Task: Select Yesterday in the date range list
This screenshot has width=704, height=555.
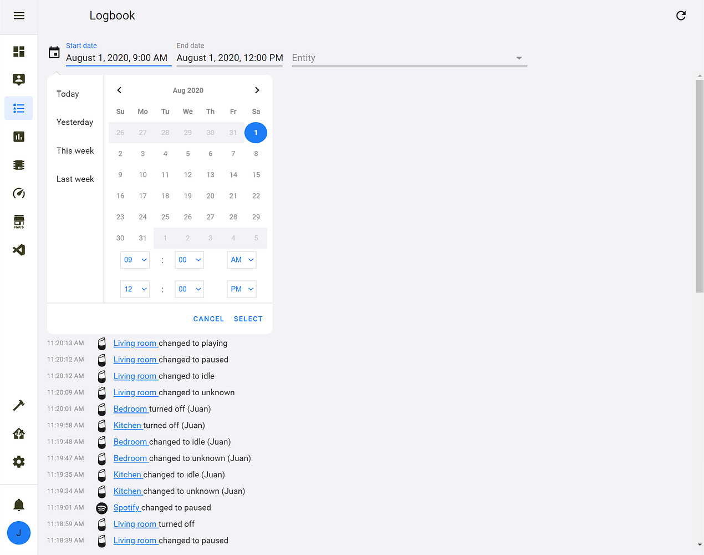Action: tap(75, 122)
